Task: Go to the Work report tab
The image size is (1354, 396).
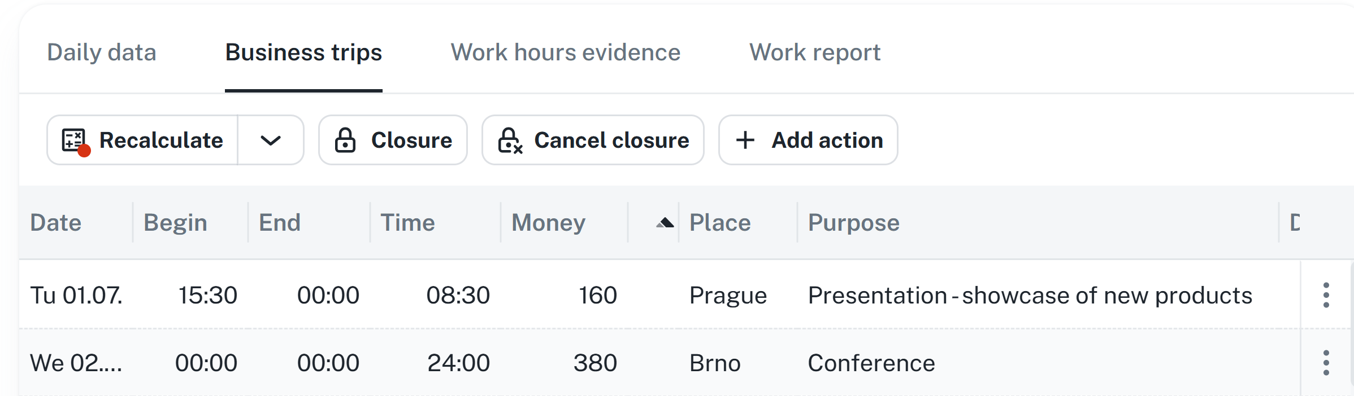Action: point(814,52)
